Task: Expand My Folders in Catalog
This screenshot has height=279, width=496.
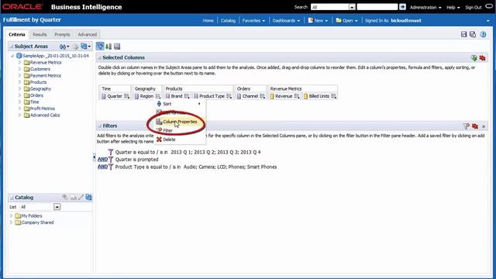Action: point(12,215)
